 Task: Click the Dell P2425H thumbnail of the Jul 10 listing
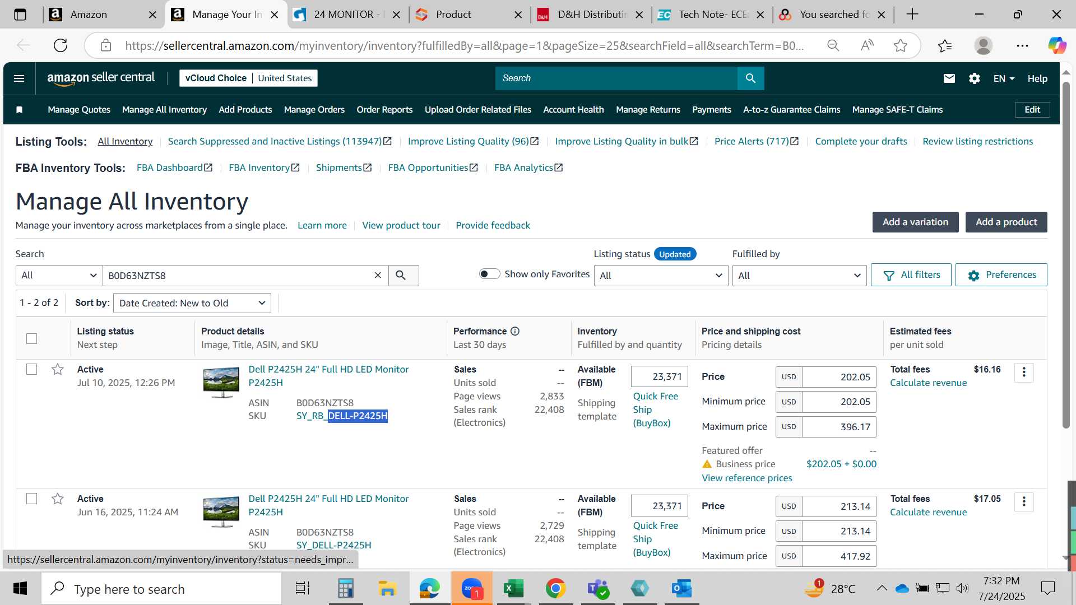tap(221, 383)
